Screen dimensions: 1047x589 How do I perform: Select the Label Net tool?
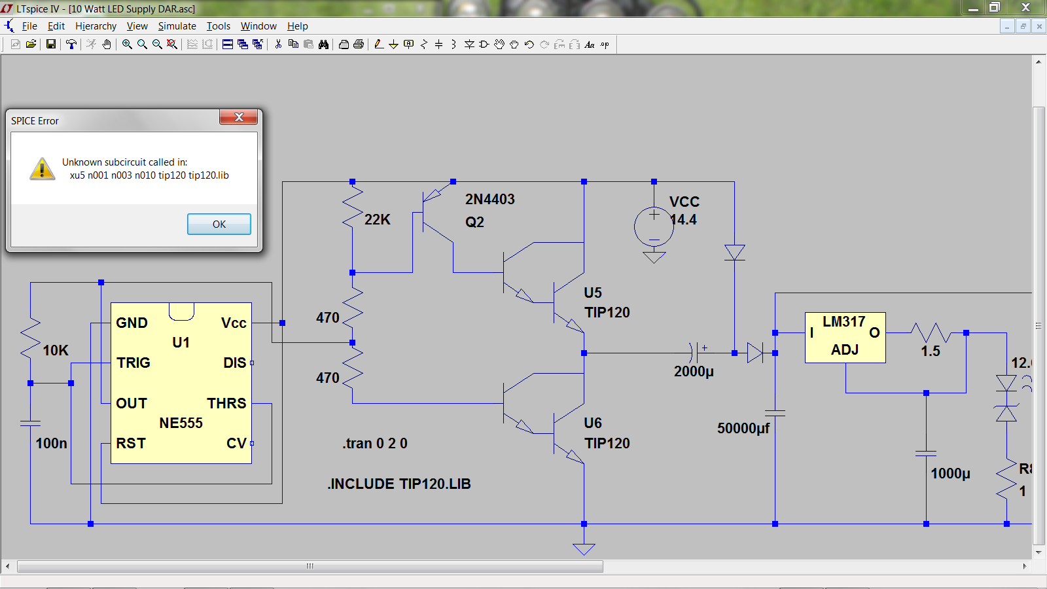[x=409, y=45]
